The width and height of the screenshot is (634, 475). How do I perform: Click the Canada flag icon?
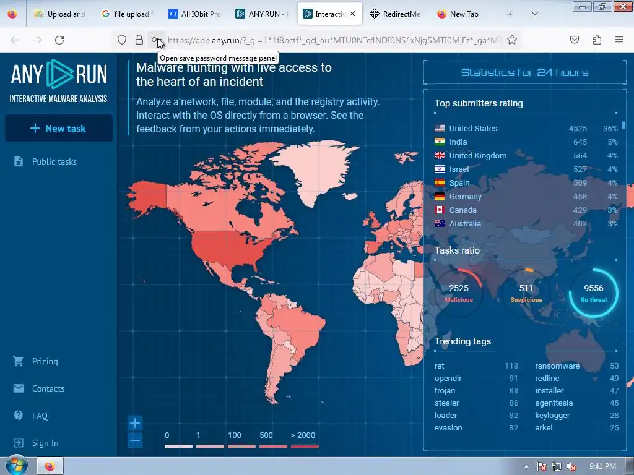[x=440, y=210]
